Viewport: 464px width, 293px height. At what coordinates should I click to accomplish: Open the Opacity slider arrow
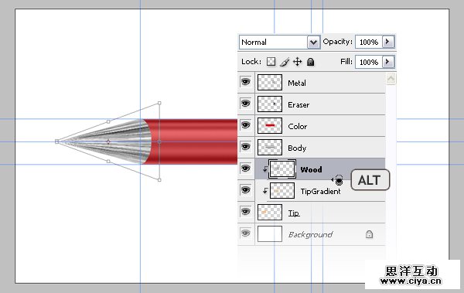[x=388, y=42]
